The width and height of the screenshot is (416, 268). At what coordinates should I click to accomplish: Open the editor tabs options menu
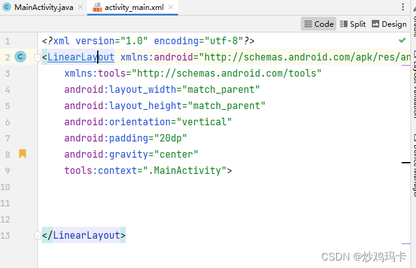[403, 7]
